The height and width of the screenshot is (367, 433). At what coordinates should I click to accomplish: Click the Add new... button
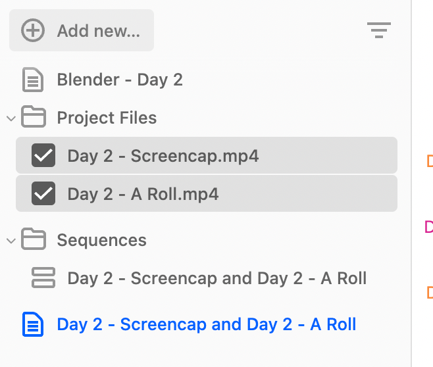tap(82, 30)
